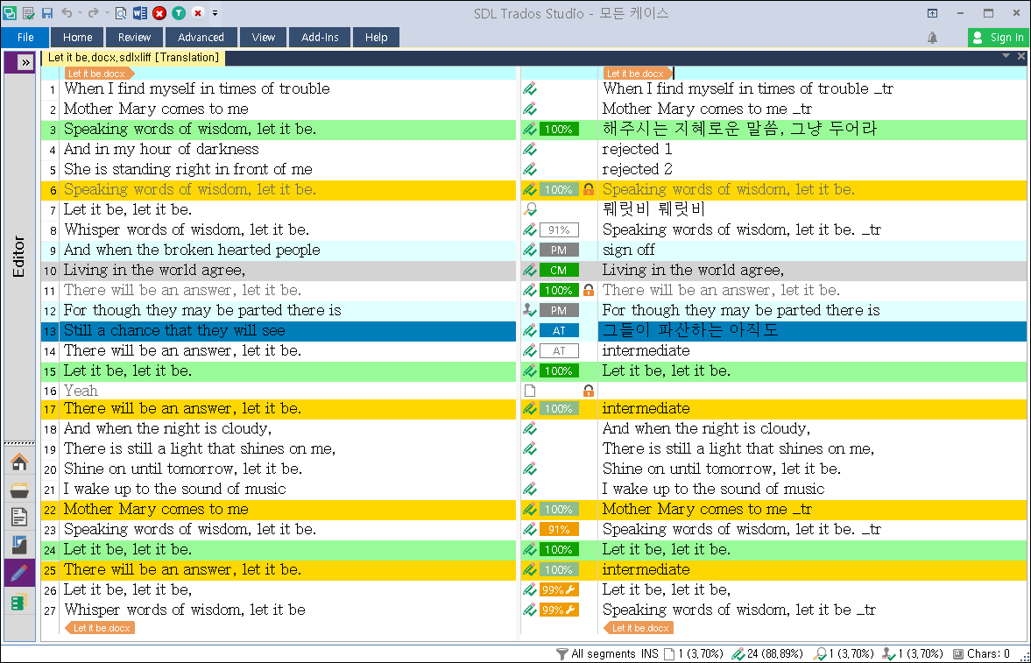Click the 99% wrench badge on row 27
Image resolution: width=1031 pixels, height=663 pixels.
pyautogui.click(x=559, y=610)
